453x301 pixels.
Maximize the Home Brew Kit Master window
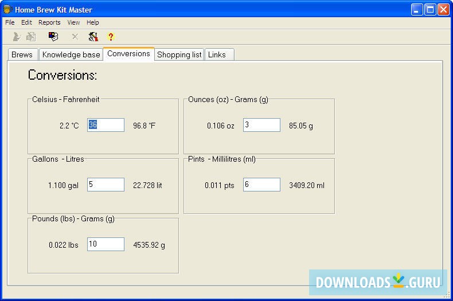pos(430,10)
